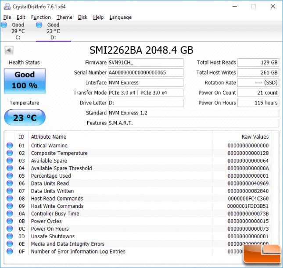Click the Transfer Mode field

tap(146, 93)
